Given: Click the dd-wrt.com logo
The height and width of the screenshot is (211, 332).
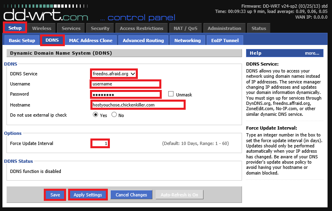Looking at the screenshot, I should [45, 15].
